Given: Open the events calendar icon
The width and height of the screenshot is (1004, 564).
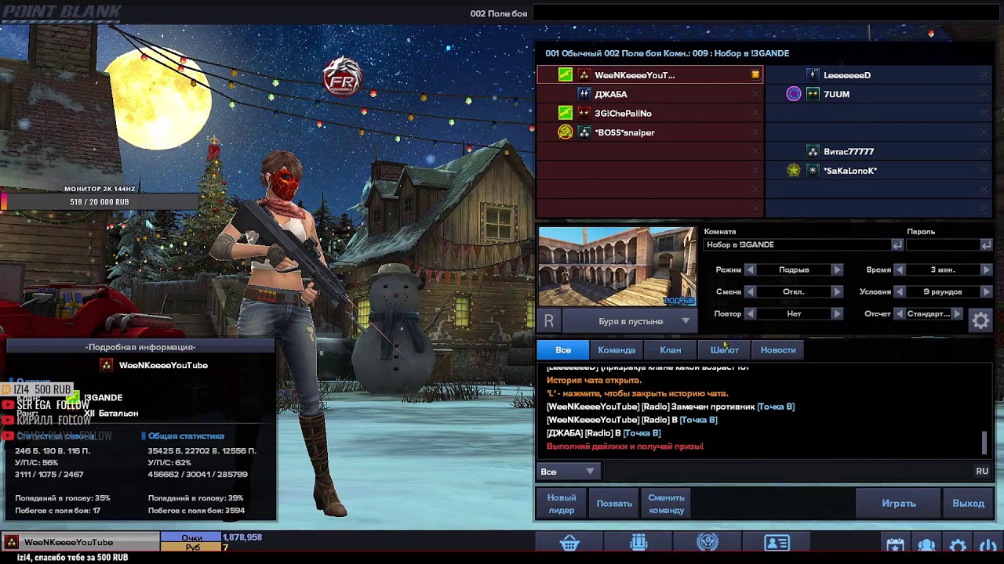Looking at the screenshot, I should pos(895,545).
